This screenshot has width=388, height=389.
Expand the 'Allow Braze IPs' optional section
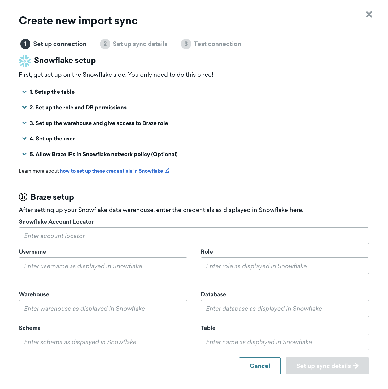click(x=24, y=154)
